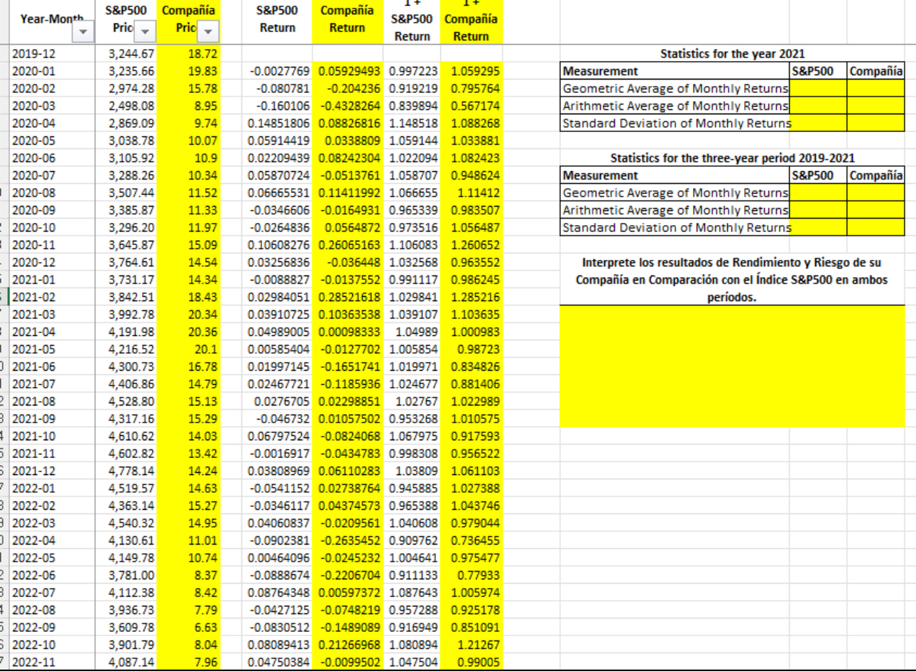Select the 1+ S&P500 Return header
This screenshot has width=916, height=671.
pyautogui.click(x=412, y=20)
